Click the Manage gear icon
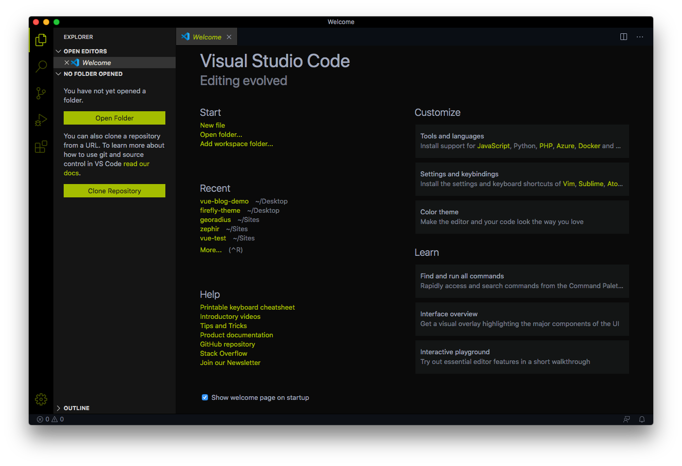 coord(41,399)
